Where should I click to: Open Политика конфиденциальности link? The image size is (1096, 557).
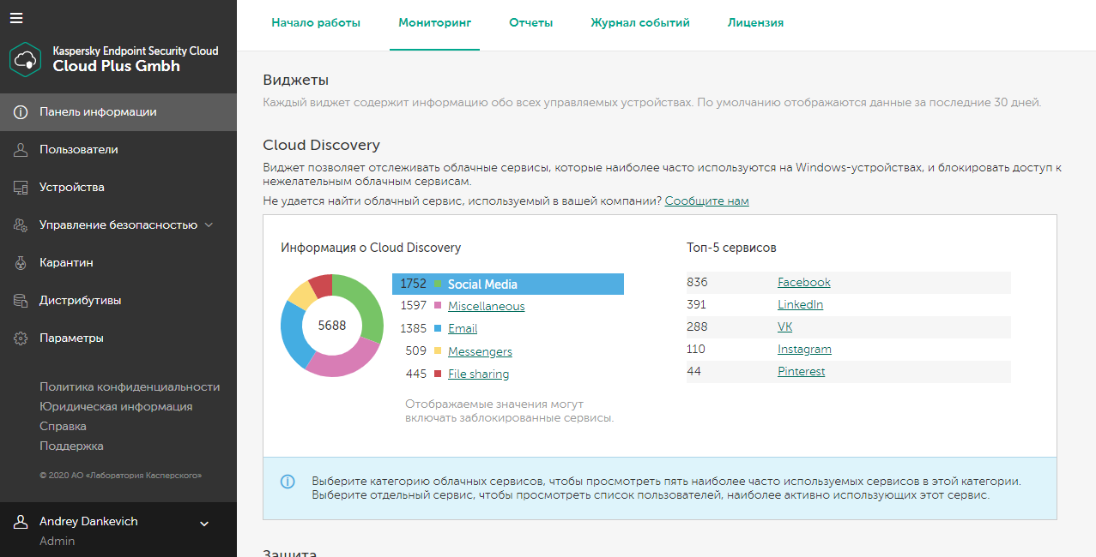point(130,387)
